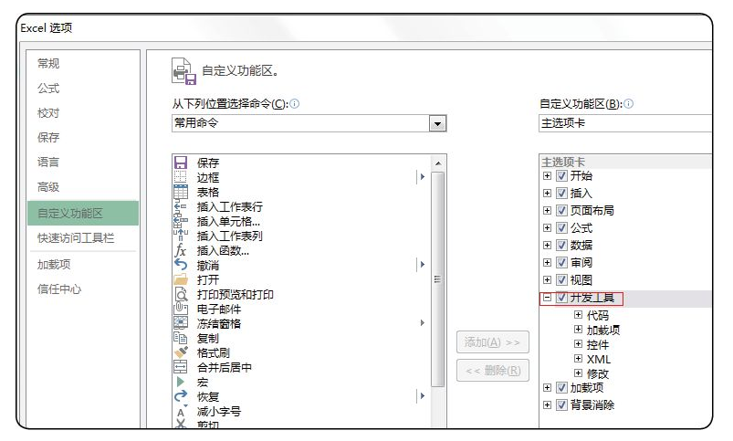The image size is (733, 441).
Task: Click the 格式刷 format painter icon
Action: (x=181, y=352)
